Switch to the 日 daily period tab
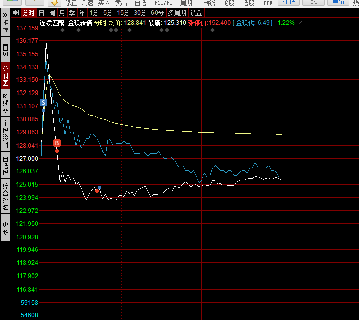This screenshot has width=359, height=320. tap(41, 13)
